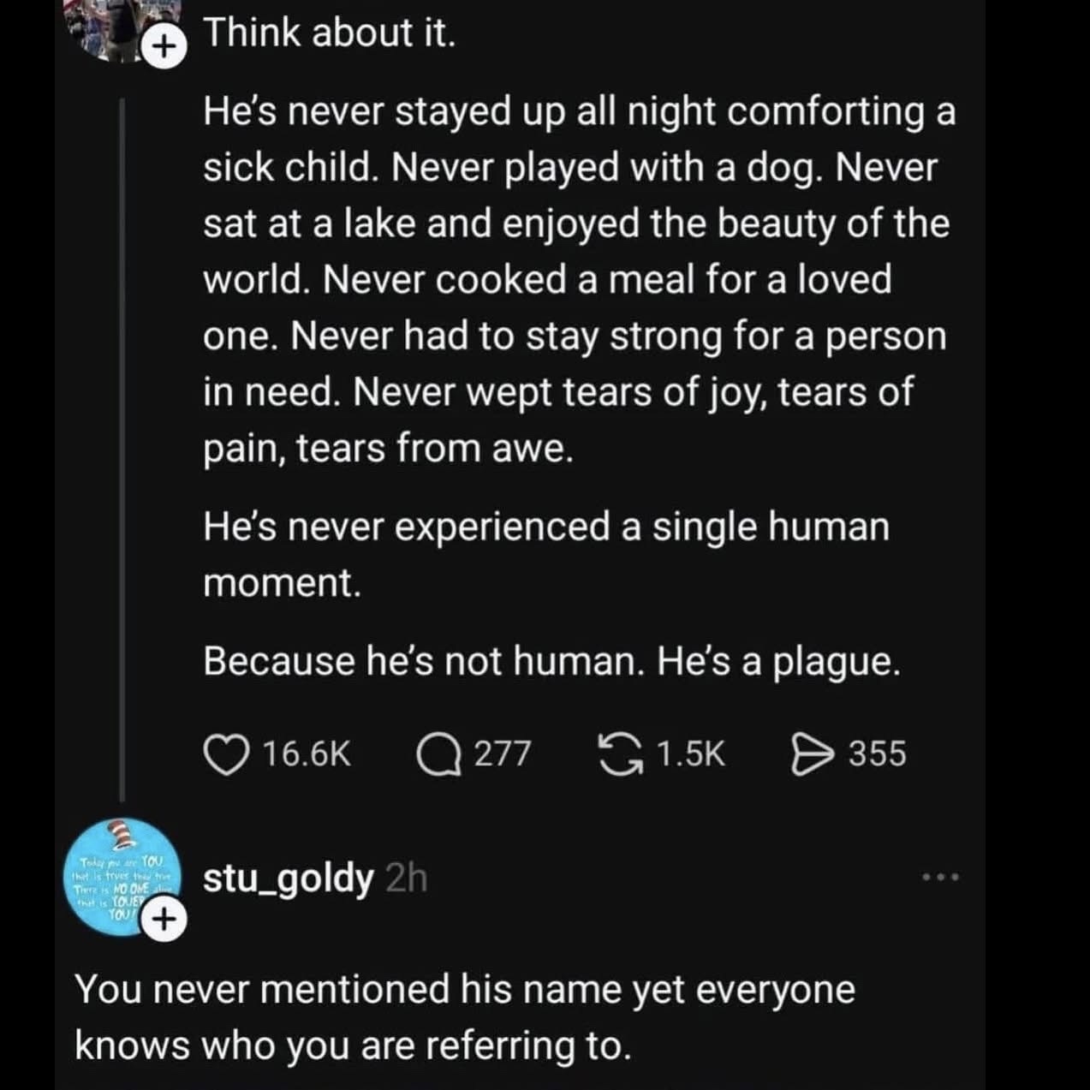The width and height of the screenshot is (1090, 1090).
Task: View the 355 shares count
Action: click(x=877, y=754)
